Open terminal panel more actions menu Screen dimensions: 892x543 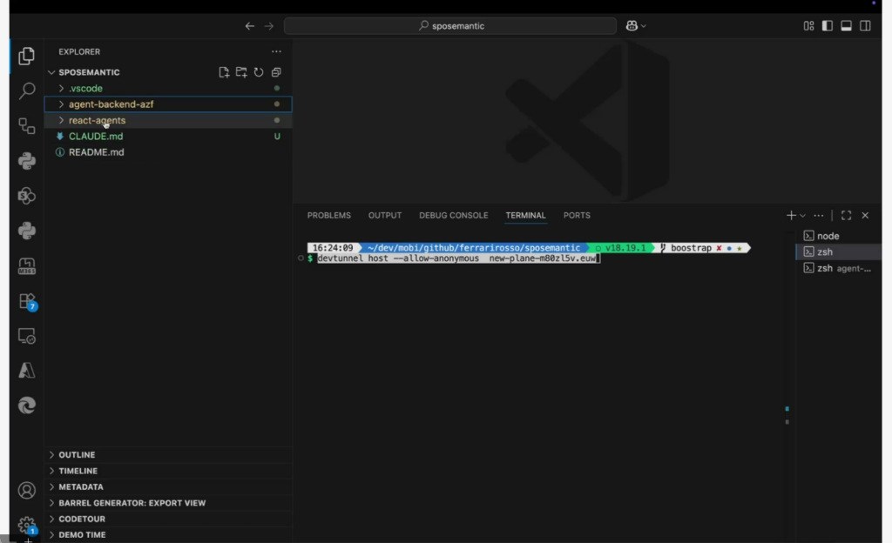[x=819, y=215]
